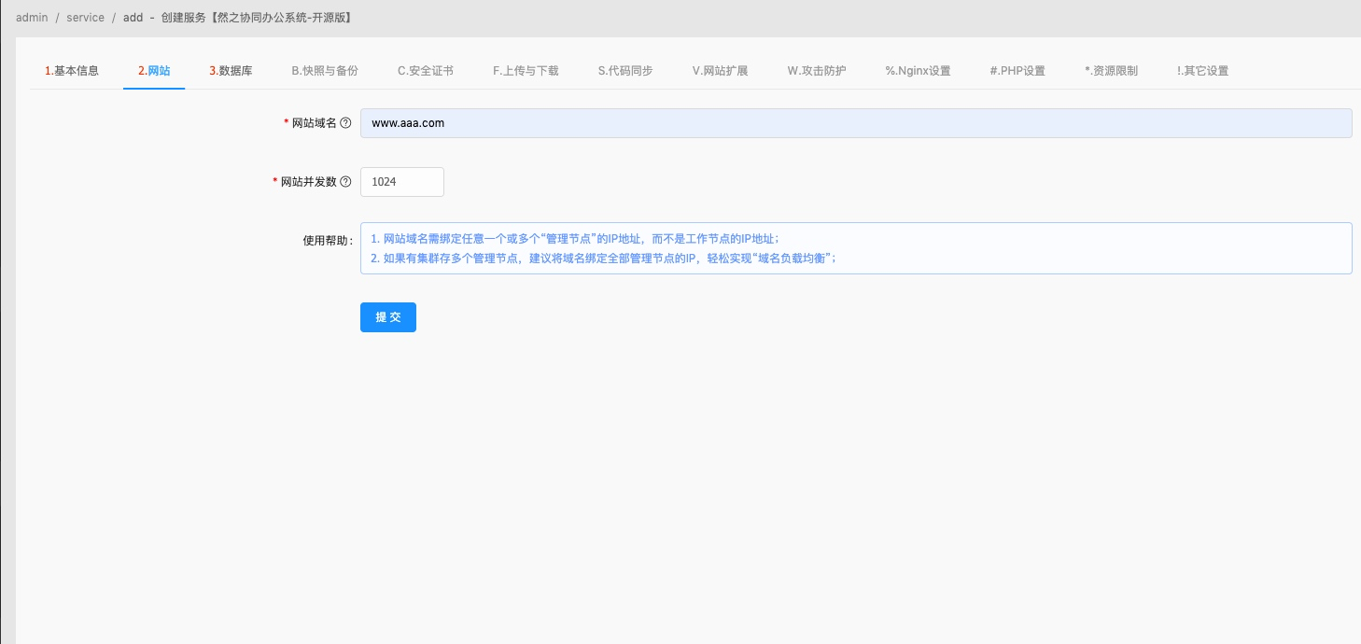
Task: Switch to the 1.基本信息 tab
Action: 70,70
